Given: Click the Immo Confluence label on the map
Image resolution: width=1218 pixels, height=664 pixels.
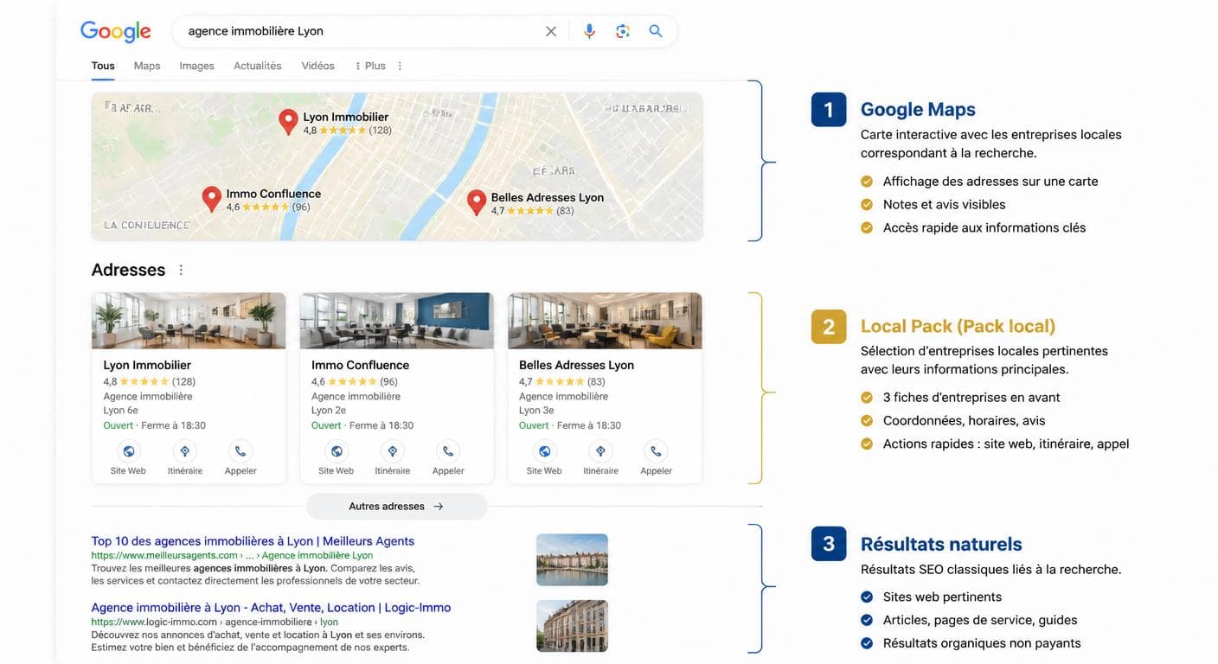Looking at the screenshot, I should 273,194.
